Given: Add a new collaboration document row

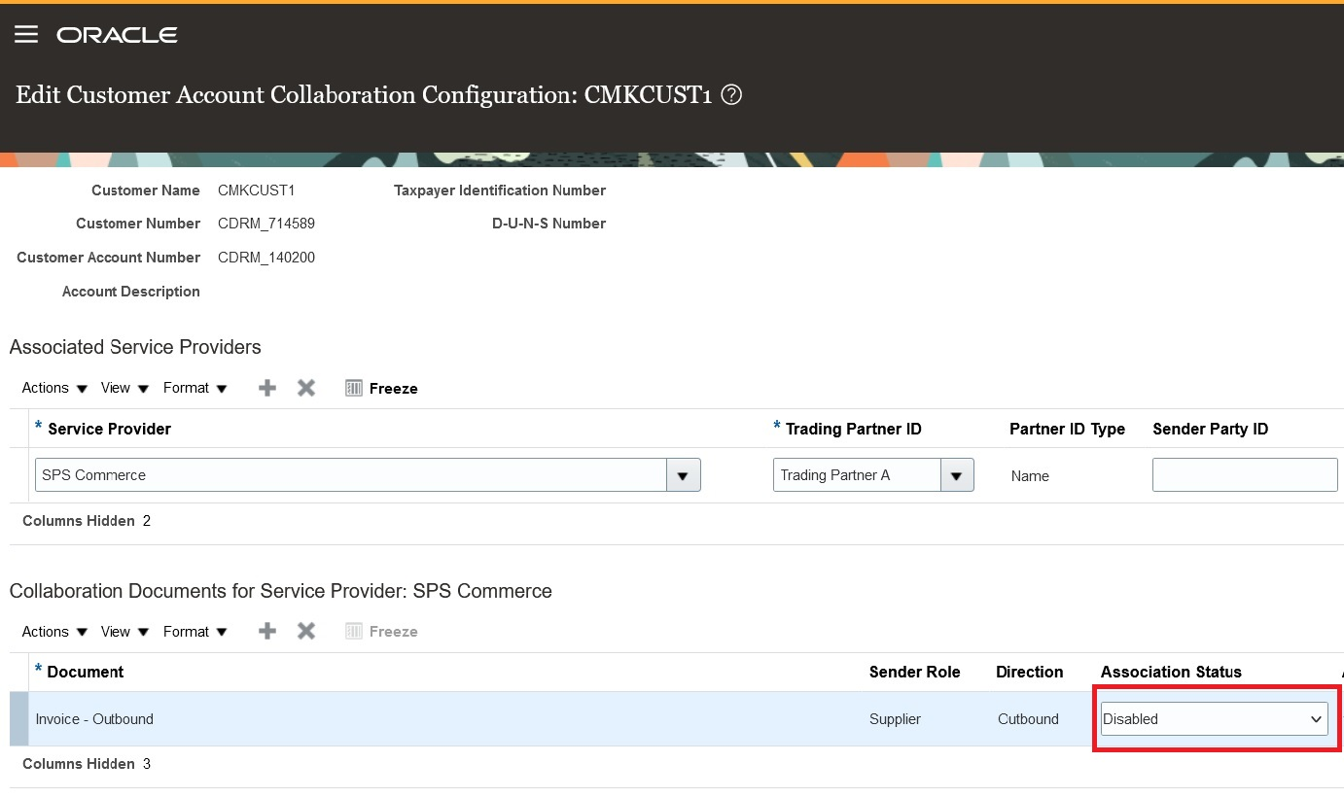Looking at the screenshot, I should [266, 630].
